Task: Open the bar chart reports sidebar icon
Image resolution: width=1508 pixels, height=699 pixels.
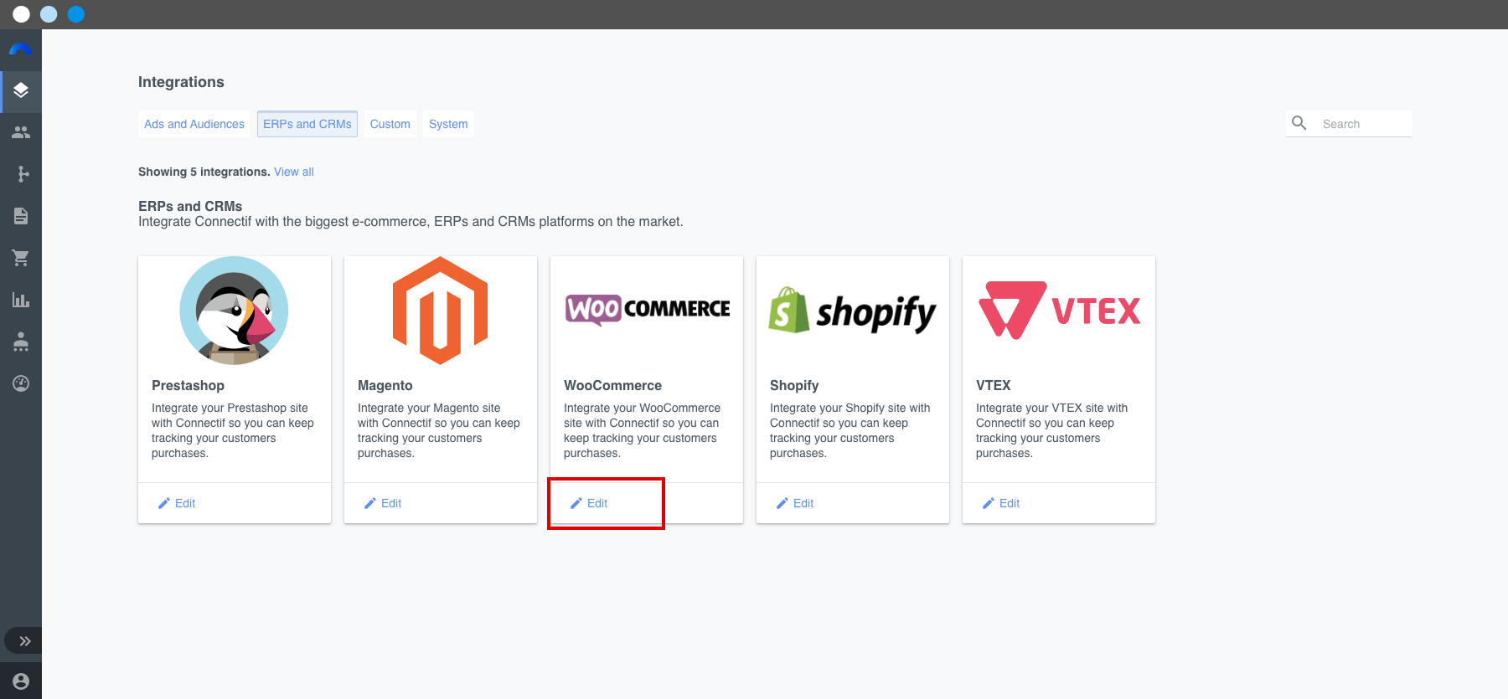Action: [21, 300]
